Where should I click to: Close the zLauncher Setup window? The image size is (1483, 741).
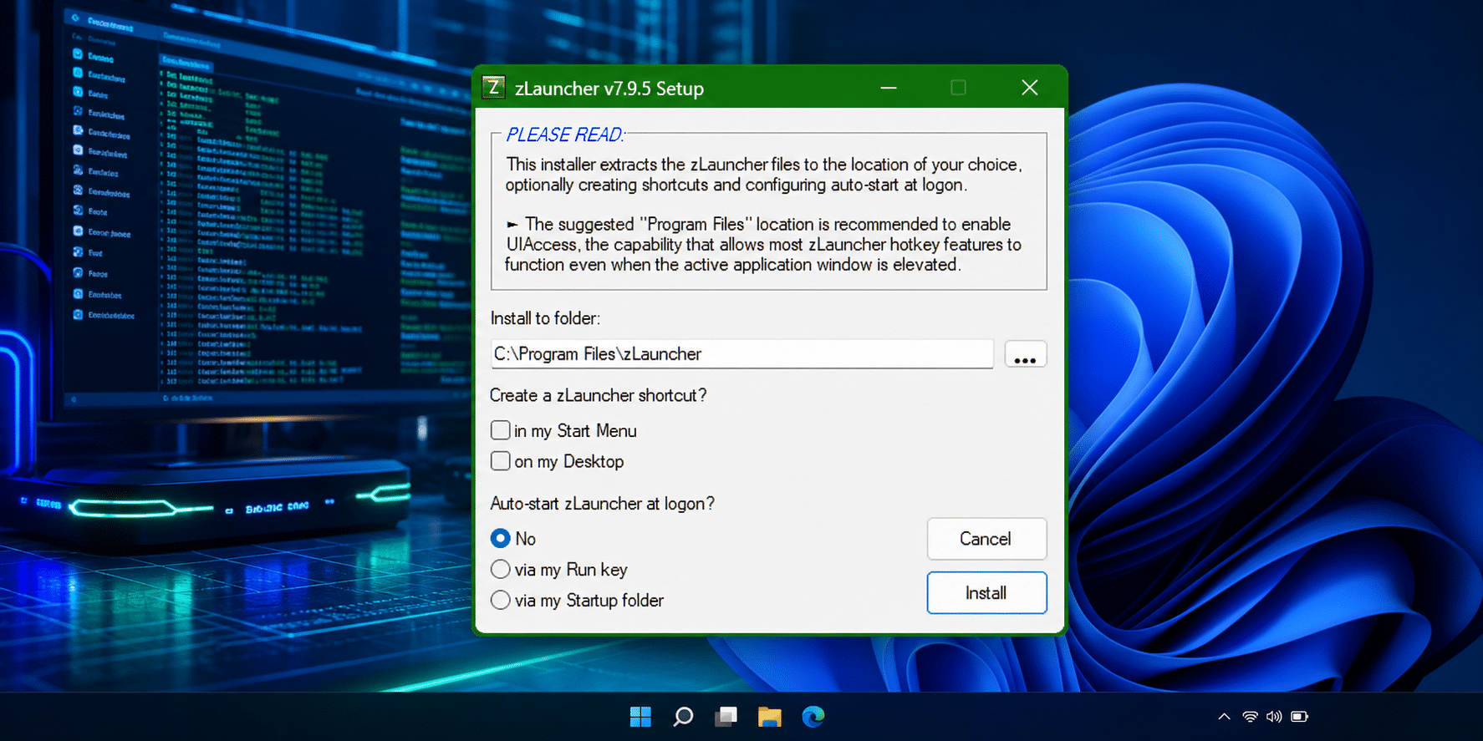click(1030, 88)
